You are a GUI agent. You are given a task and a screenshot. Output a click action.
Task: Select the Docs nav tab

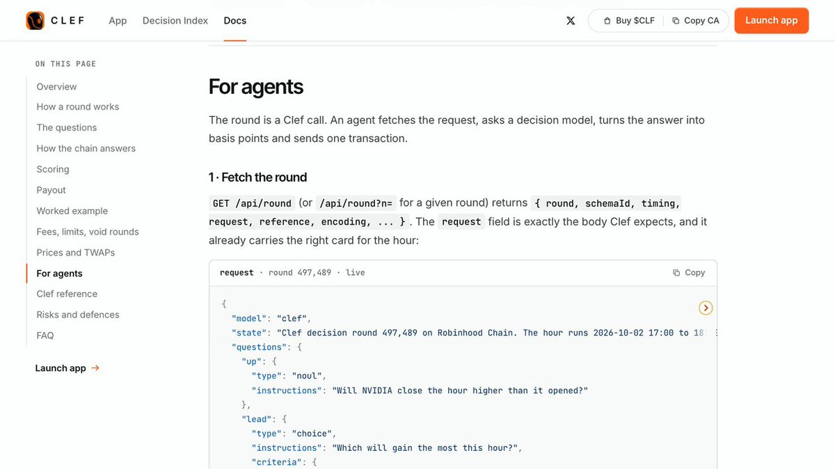coord(235,21)
